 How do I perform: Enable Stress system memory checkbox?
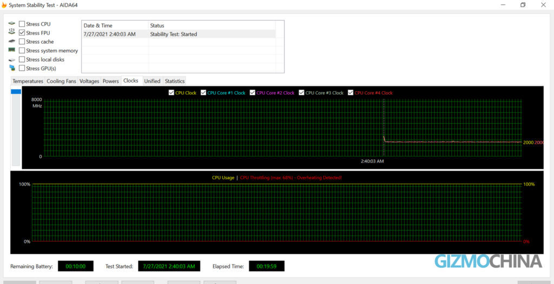pos(22,50)
